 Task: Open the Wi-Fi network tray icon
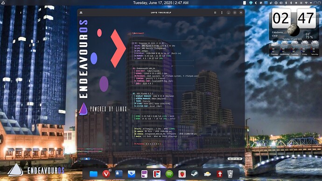(306, 3)
